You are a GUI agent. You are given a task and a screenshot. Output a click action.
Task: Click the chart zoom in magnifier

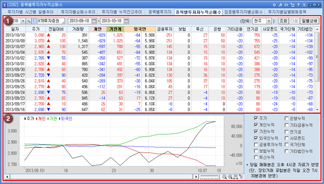tap(230, 177)
